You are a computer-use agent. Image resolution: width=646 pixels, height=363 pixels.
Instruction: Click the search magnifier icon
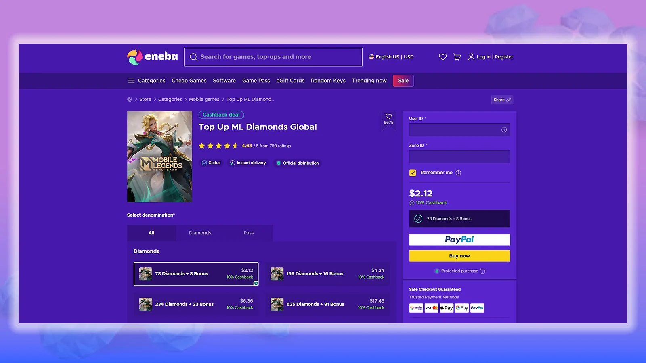(x=193, y=57)
